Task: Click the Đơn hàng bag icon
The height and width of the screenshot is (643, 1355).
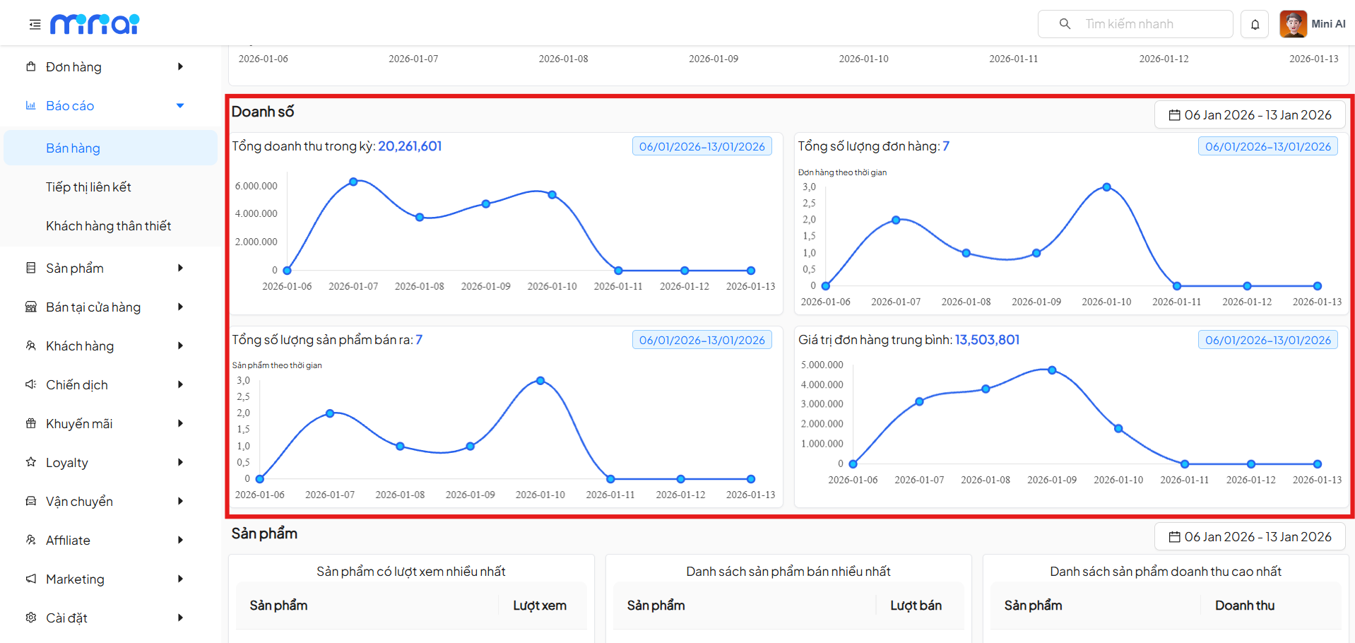Action: coord(31,67)
